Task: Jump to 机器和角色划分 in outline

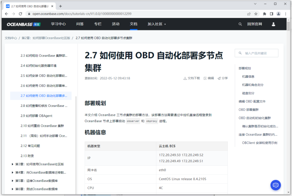Action: pyautogui.click(x=253, y=85)
